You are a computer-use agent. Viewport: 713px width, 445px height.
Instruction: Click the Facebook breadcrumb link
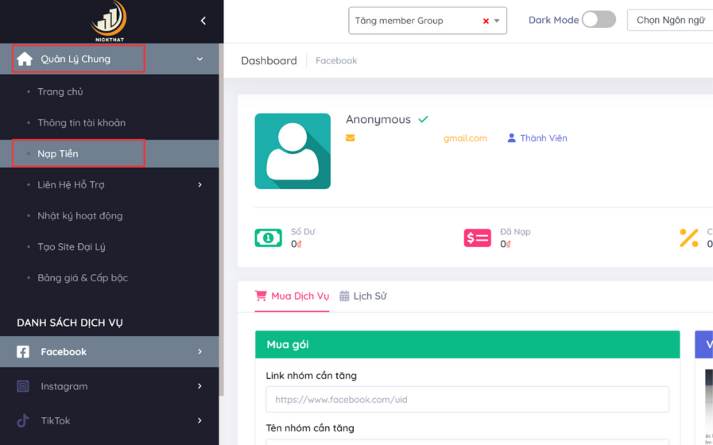coord(336,60)
